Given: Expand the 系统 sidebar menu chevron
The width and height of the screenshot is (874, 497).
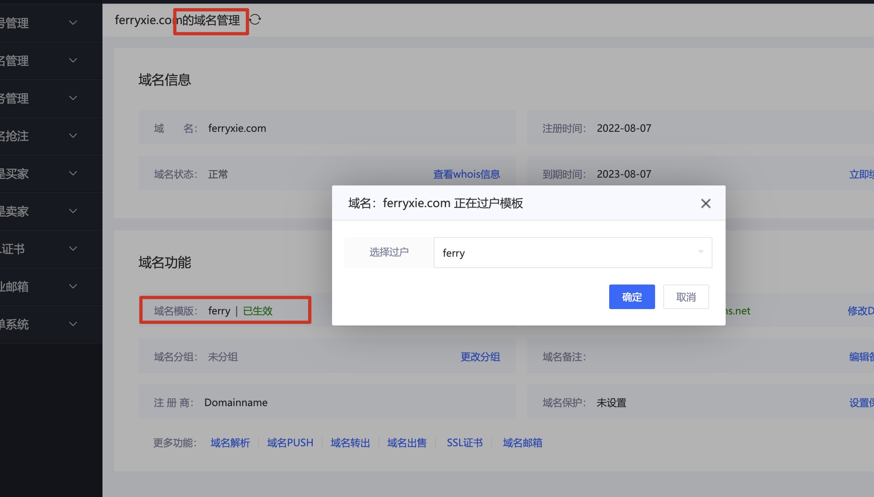Looking at the screenshot, I should click(73, 324).
